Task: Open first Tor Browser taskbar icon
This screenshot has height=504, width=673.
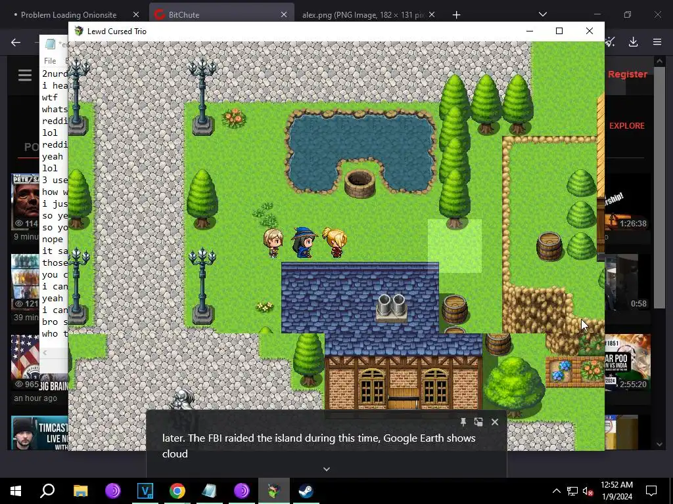Action: click(x=113, y=491)
